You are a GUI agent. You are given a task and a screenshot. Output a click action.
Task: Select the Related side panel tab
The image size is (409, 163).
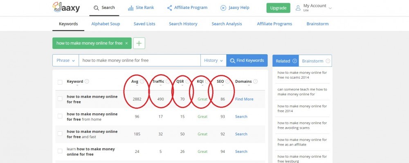pos(285,61)
